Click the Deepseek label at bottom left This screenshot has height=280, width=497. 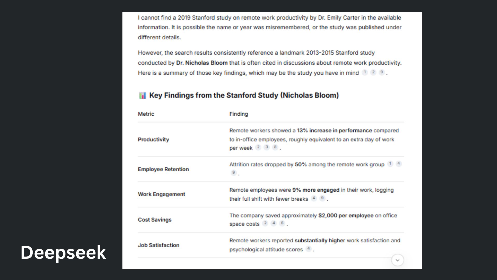point(63,253)
